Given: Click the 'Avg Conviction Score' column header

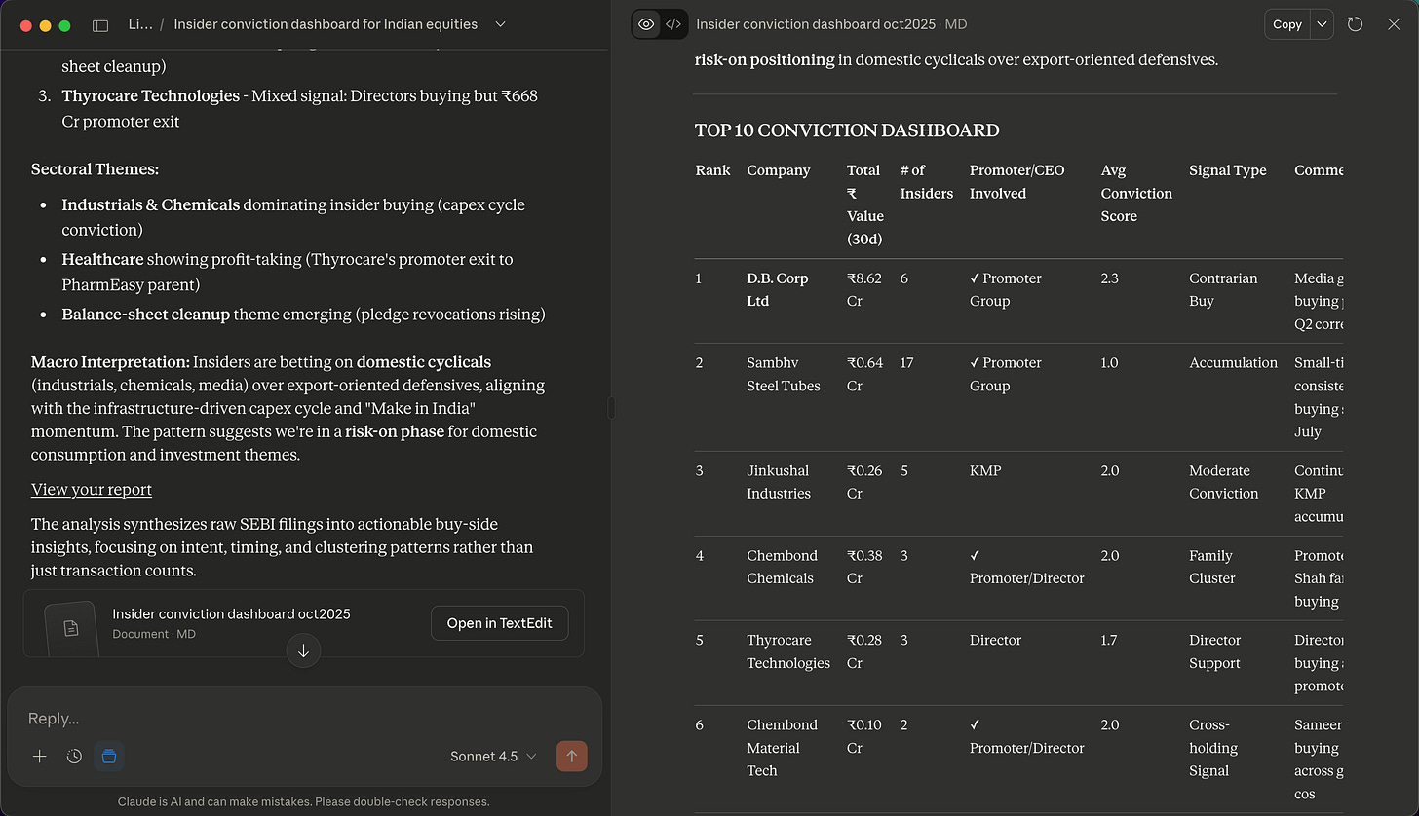Looking at the screenshot, I should click(1136, 193).
